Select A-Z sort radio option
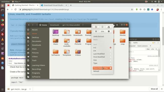 [110, 48]
